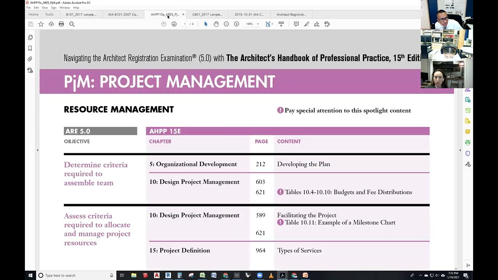Open the Export PDF tool in right pane
This screenshot has width=498, height=280.
click(x=468, y=100)
